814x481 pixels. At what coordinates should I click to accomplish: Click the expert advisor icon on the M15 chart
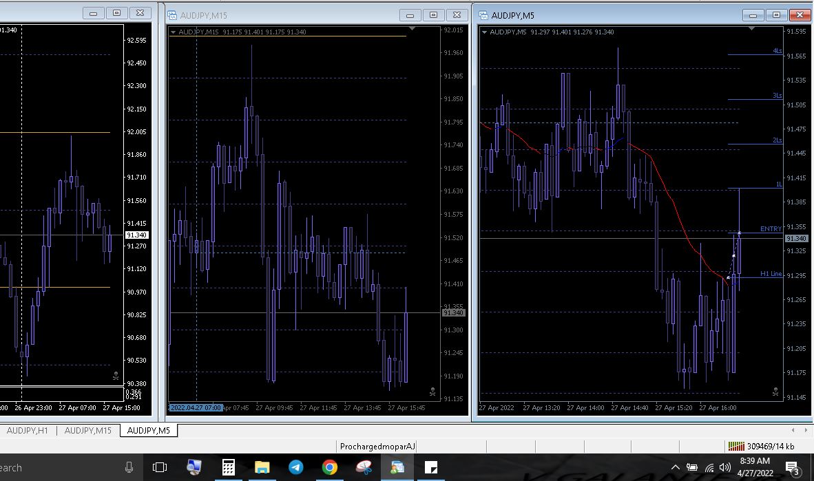(432, 392)
